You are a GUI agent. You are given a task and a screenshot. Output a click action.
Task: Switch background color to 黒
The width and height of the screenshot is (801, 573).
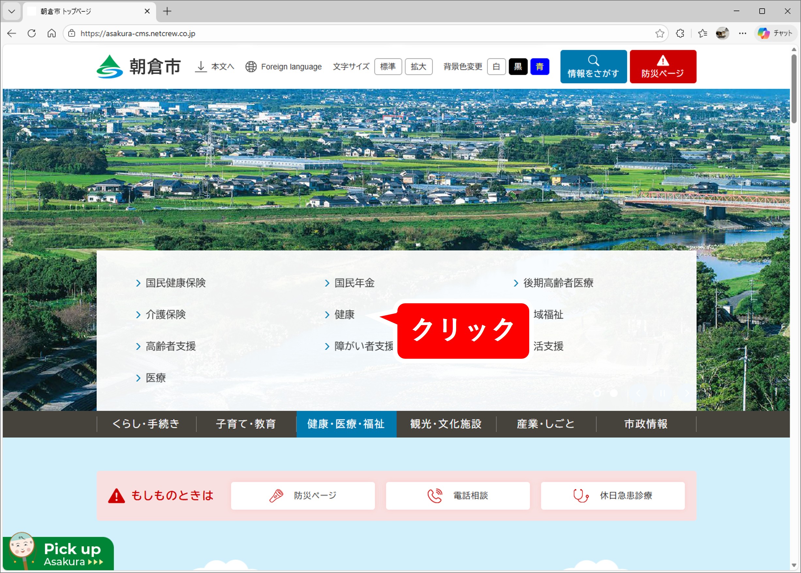pos(518,66)
